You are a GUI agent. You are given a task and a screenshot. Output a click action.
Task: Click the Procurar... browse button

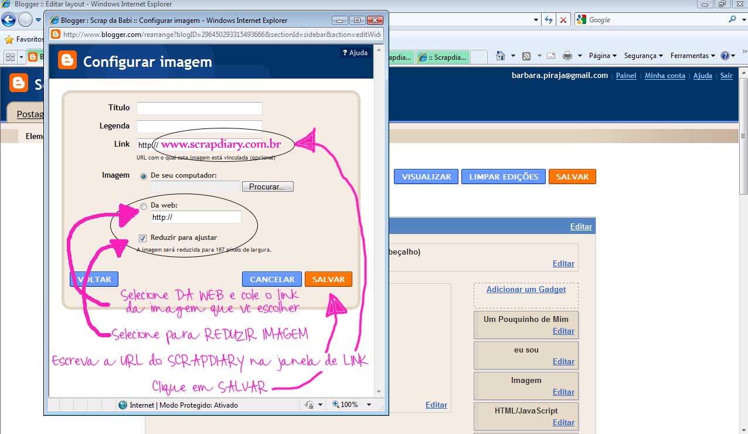[x=267, y=187]
